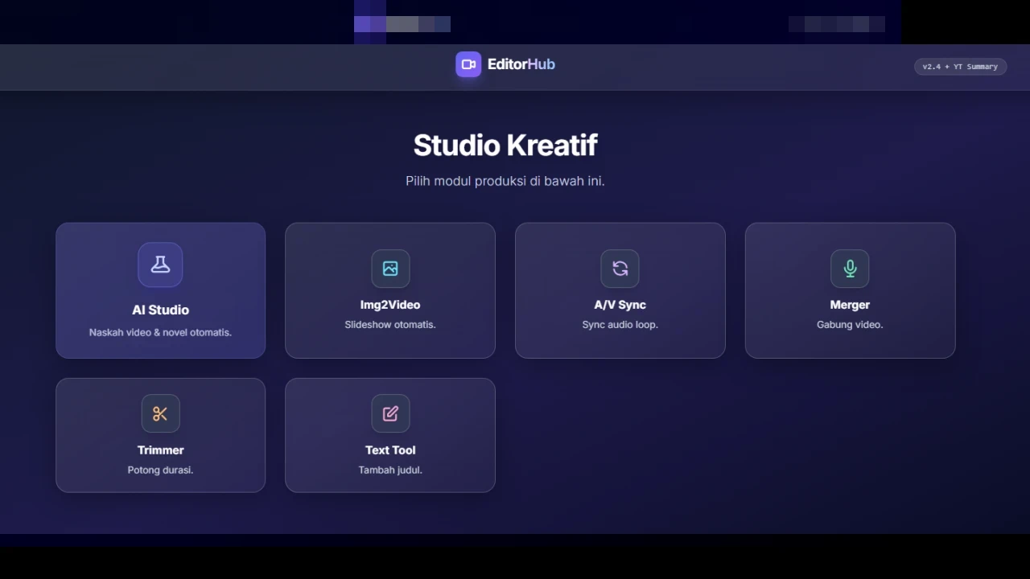Open the Img2Video slideshow module
This screenshot has height=579, width=1030.
(390, 290)
